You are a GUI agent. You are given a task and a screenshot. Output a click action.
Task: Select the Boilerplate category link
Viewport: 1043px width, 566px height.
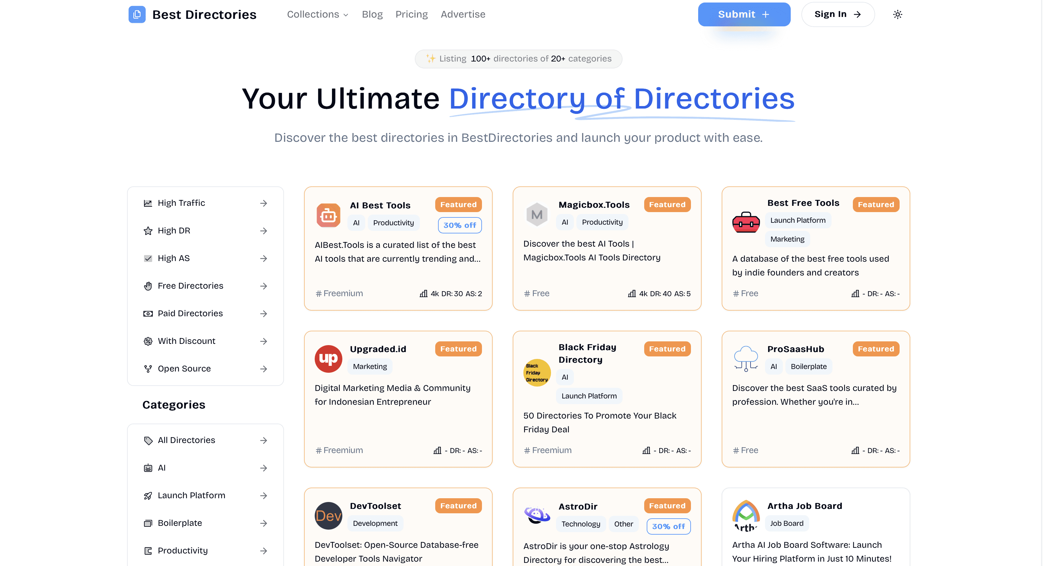click(x=206, y=523)
